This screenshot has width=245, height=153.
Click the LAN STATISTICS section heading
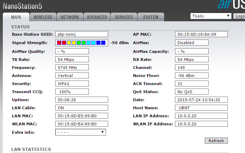click(x=31, y=149)
